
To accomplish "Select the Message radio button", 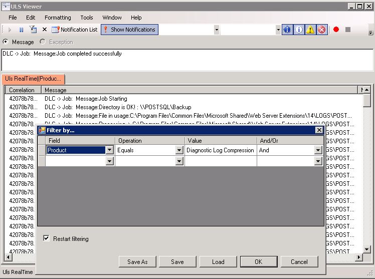I will 6,42.
